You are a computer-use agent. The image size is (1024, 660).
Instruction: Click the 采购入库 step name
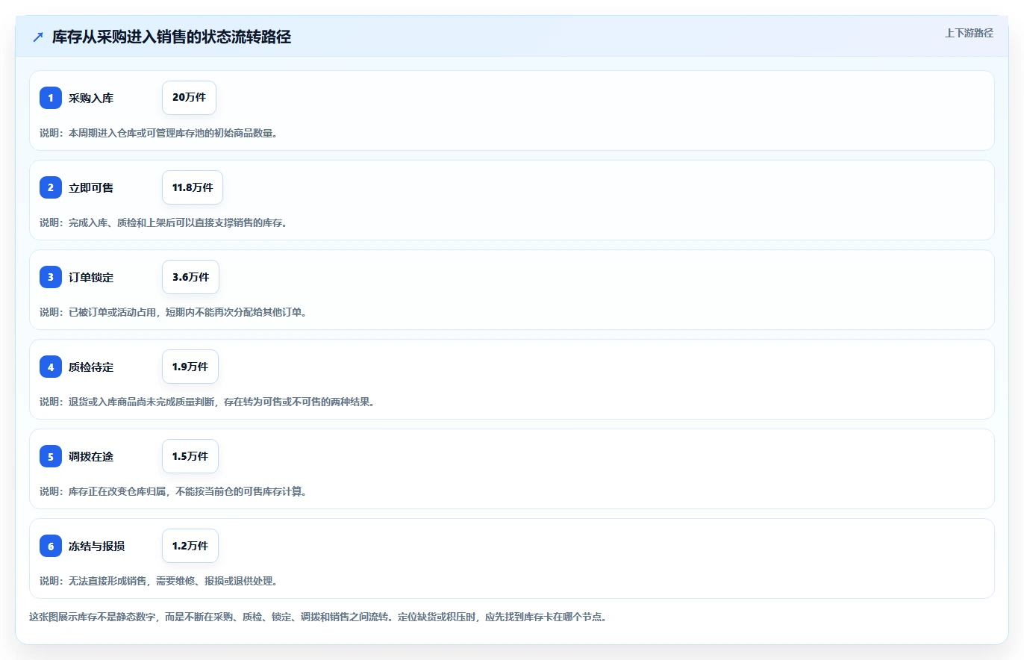(x=91, y=98)
